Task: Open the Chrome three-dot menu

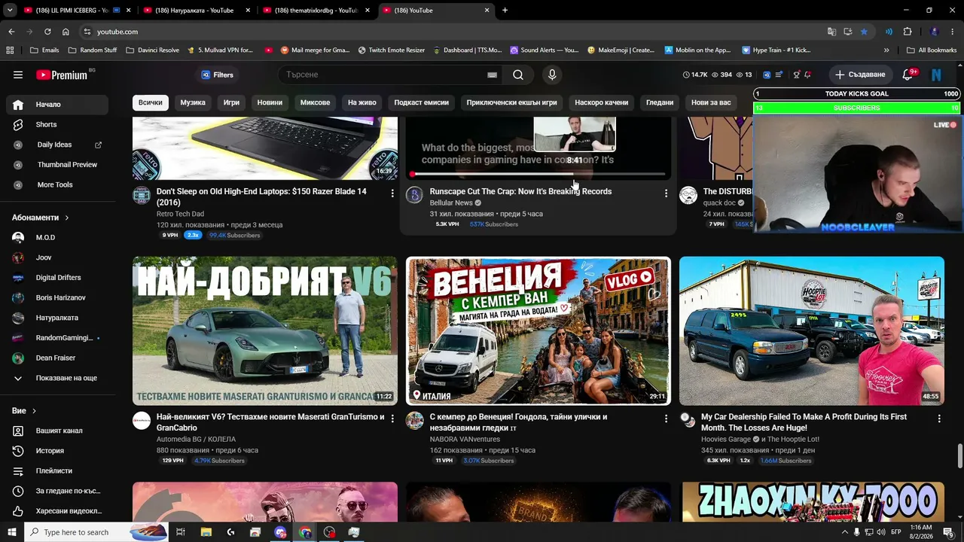Action: [x=953, y=32]
